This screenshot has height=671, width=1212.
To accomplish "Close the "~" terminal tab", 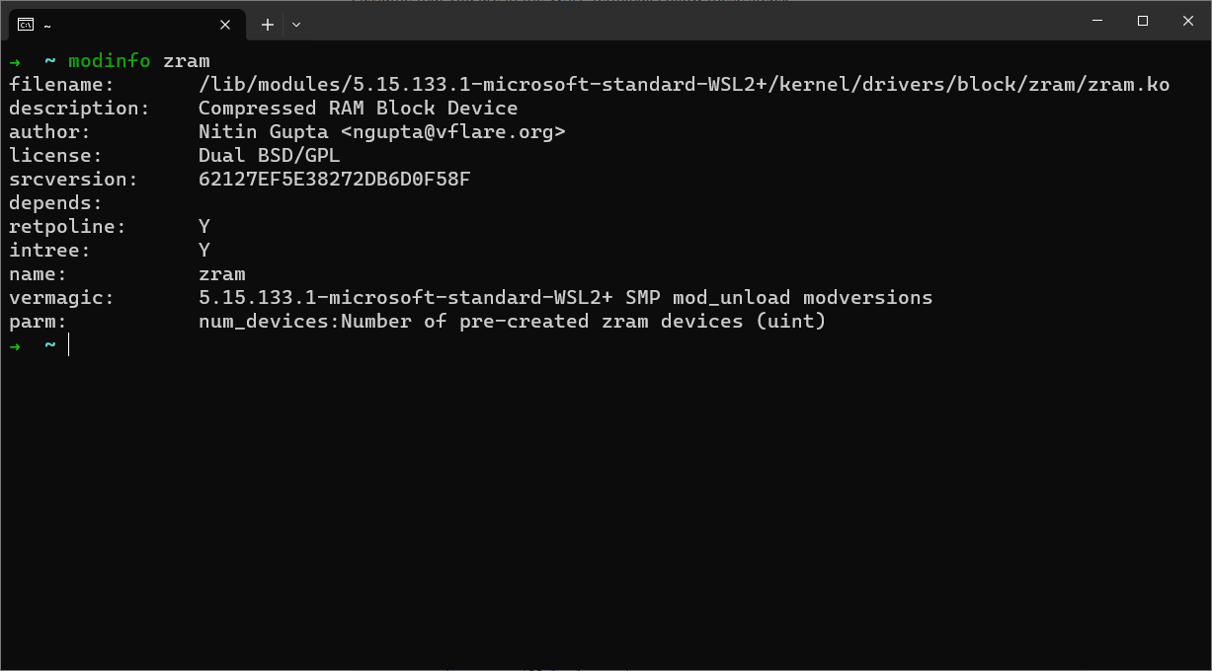I will [225, 25].
